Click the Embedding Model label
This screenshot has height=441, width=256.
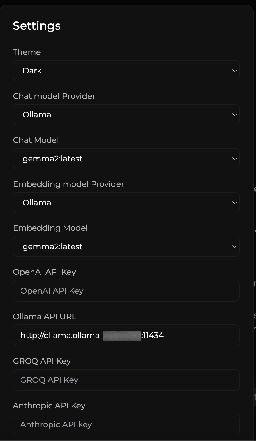point(50,228)
